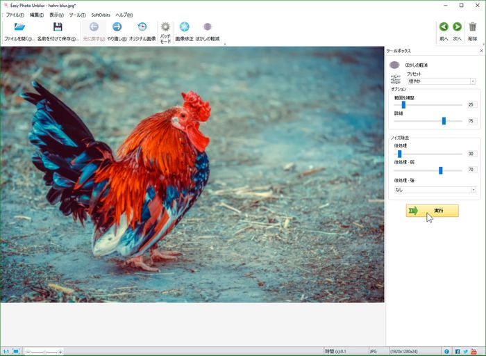Click the 後処理・弱 slider handle
Screen dimensions: 486x356
coord(440,170)
